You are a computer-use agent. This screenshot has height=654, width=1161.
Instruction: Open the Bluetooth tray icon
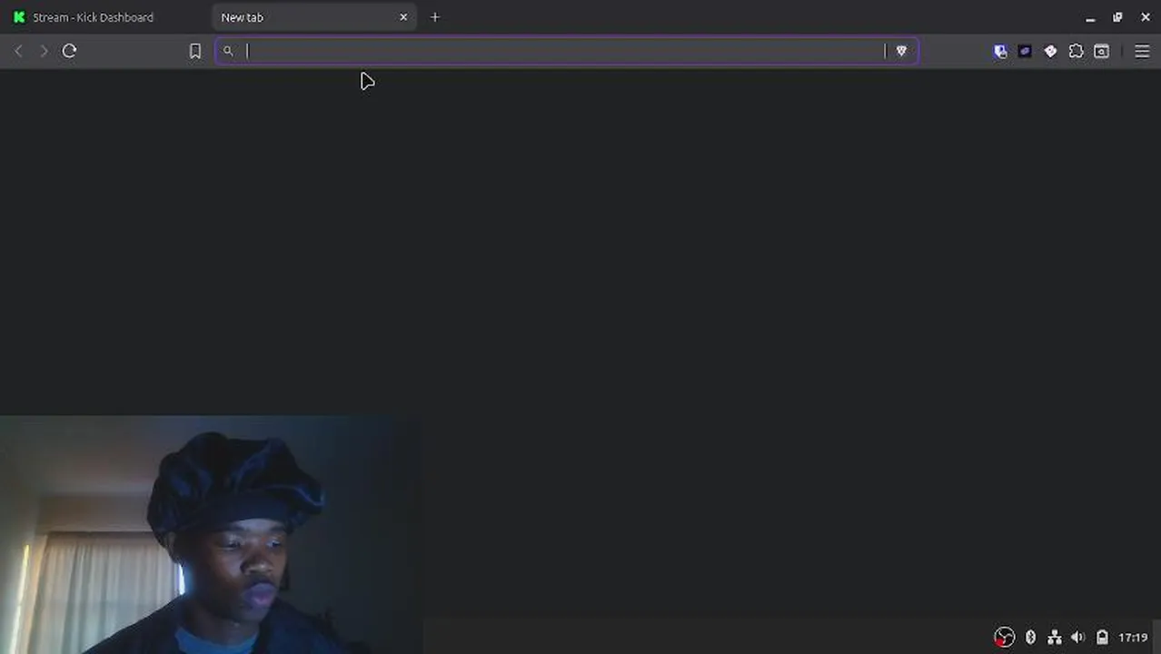[1030, 638]
